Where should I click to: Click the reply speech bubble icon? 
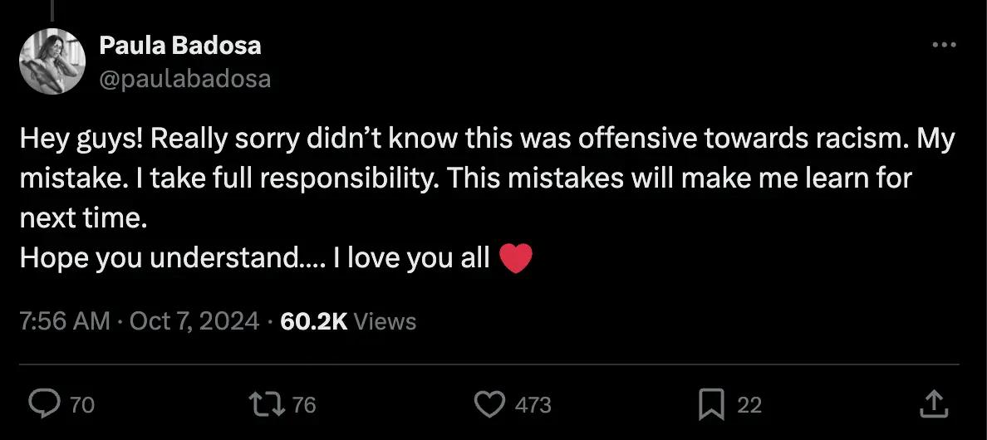(x=42, y=404)
